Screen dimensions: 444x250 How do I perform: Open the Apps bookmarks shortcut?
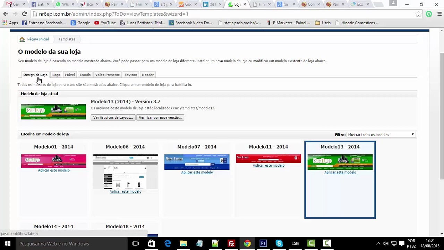tap(10, 23)
